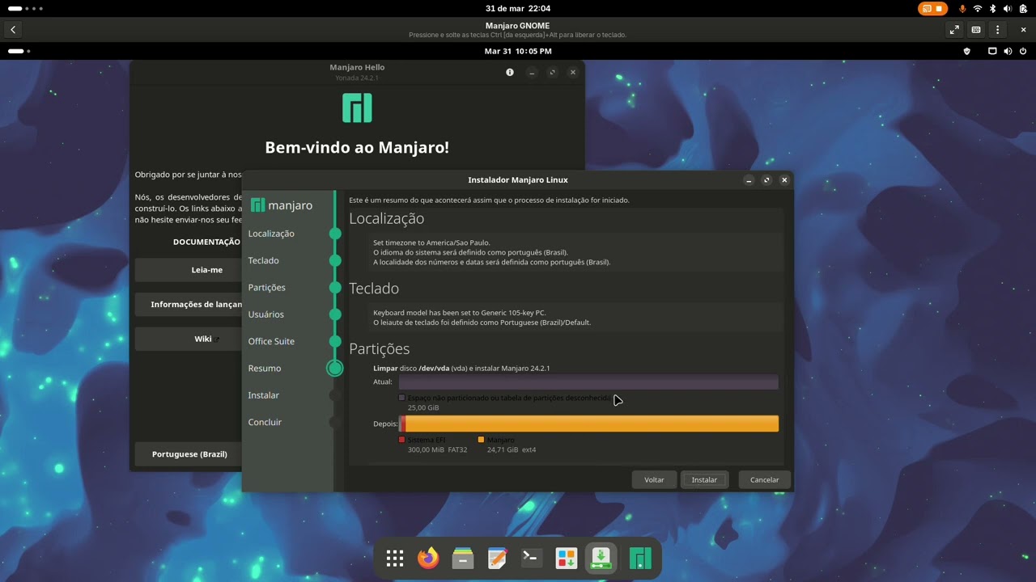Click the Localização heading in the summary

pos(386,218)
